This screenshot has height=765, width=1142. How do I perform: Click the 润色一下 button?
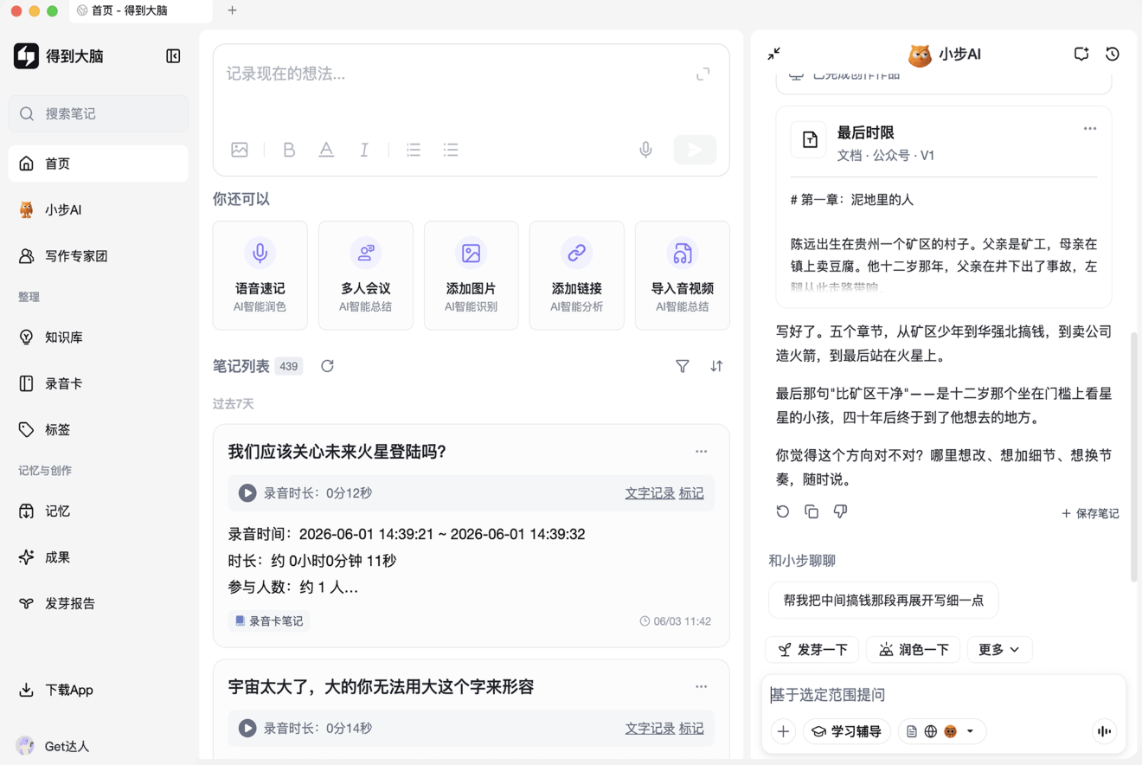(914, 649)
